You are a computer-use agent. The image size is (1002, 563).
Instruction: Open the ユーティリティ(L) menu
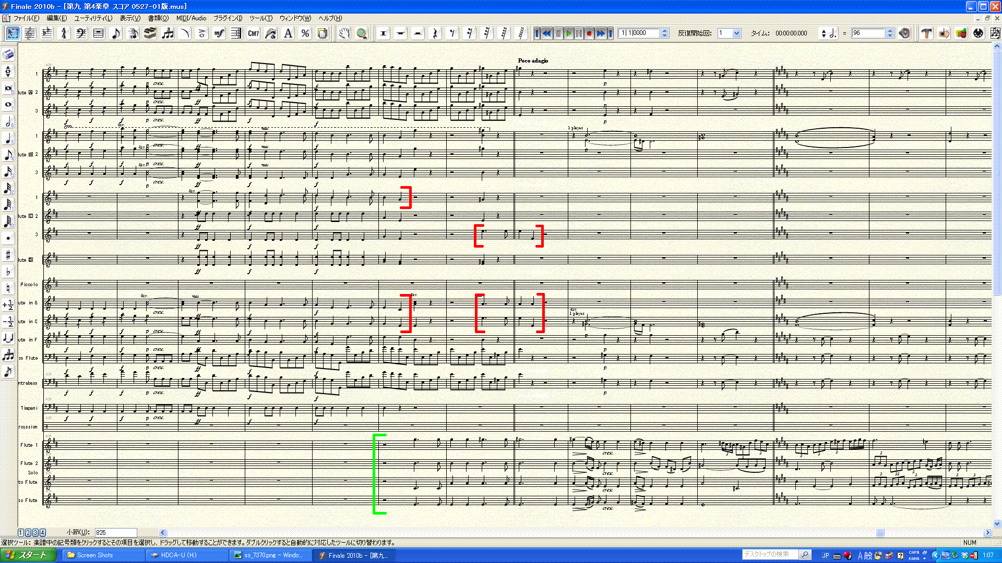tap(93, 18)
